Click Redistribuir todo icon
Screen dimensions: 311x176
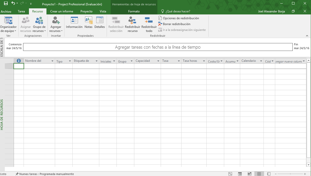(149, 21)
